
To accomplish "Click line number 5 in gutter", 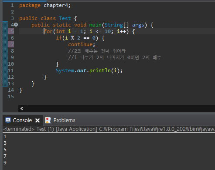I will [x=12, y=31].
